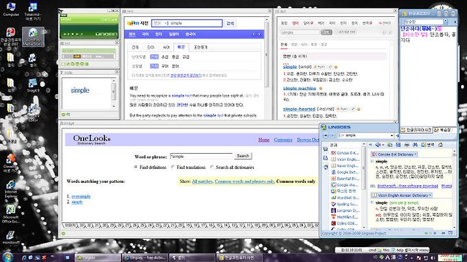The width and height of the screenshot is (467, 262).
Task: Click the Browse Dictionaries link on OneLook
Action: point(307,139)
